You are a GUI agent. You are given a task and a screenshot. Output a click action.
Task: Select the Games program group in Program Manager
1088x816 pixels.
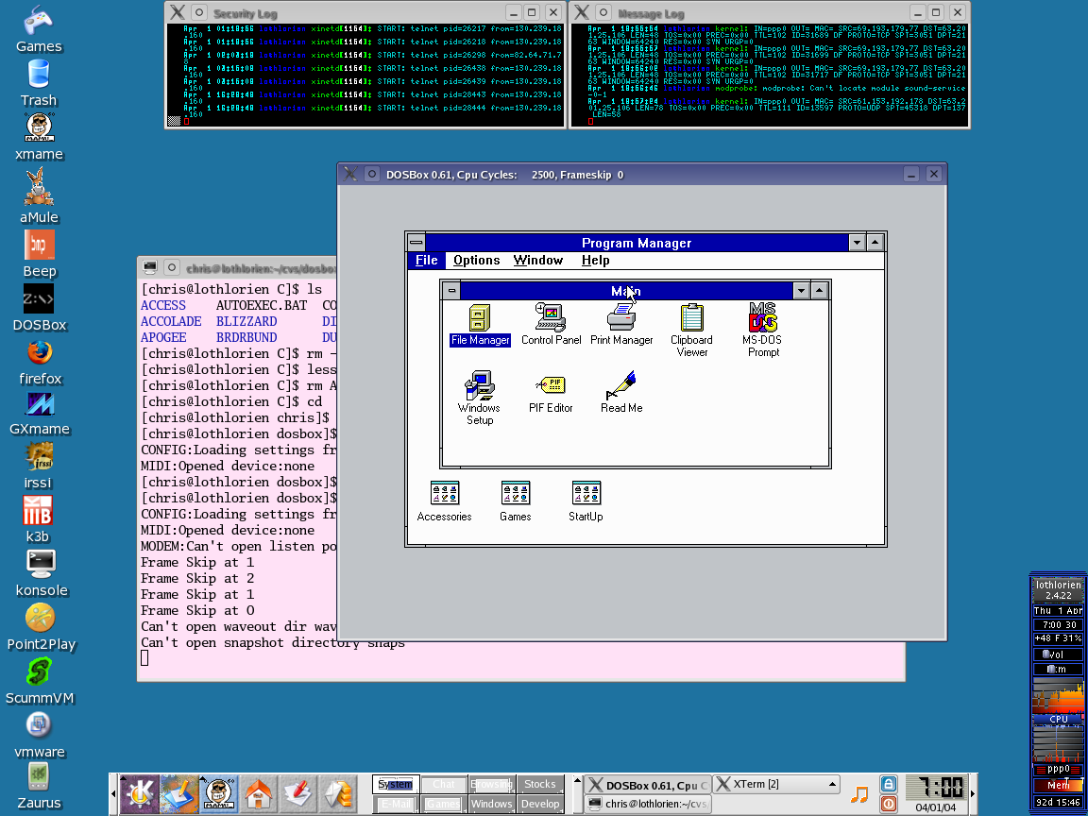[516, 501]
